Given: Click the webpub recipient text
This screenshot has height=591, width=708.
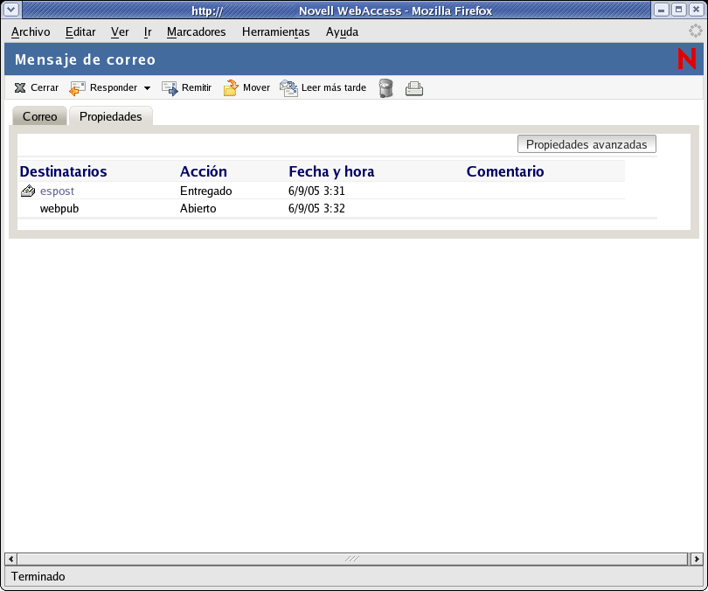Looking at the screenshot, I should click(x=59, y=209).
